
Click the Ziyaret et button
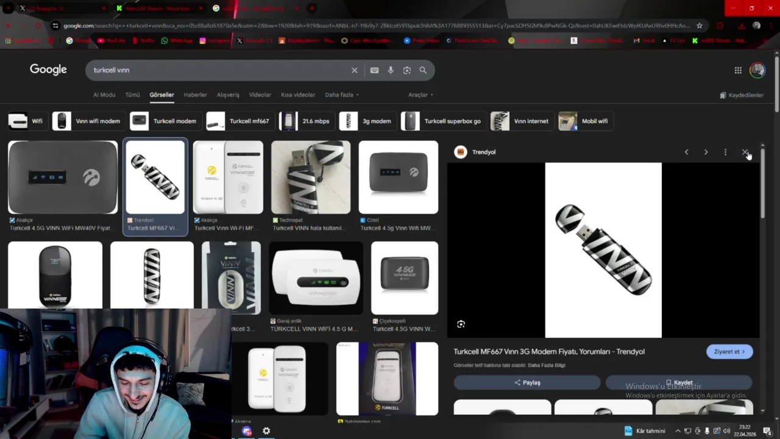click(729, 352)
